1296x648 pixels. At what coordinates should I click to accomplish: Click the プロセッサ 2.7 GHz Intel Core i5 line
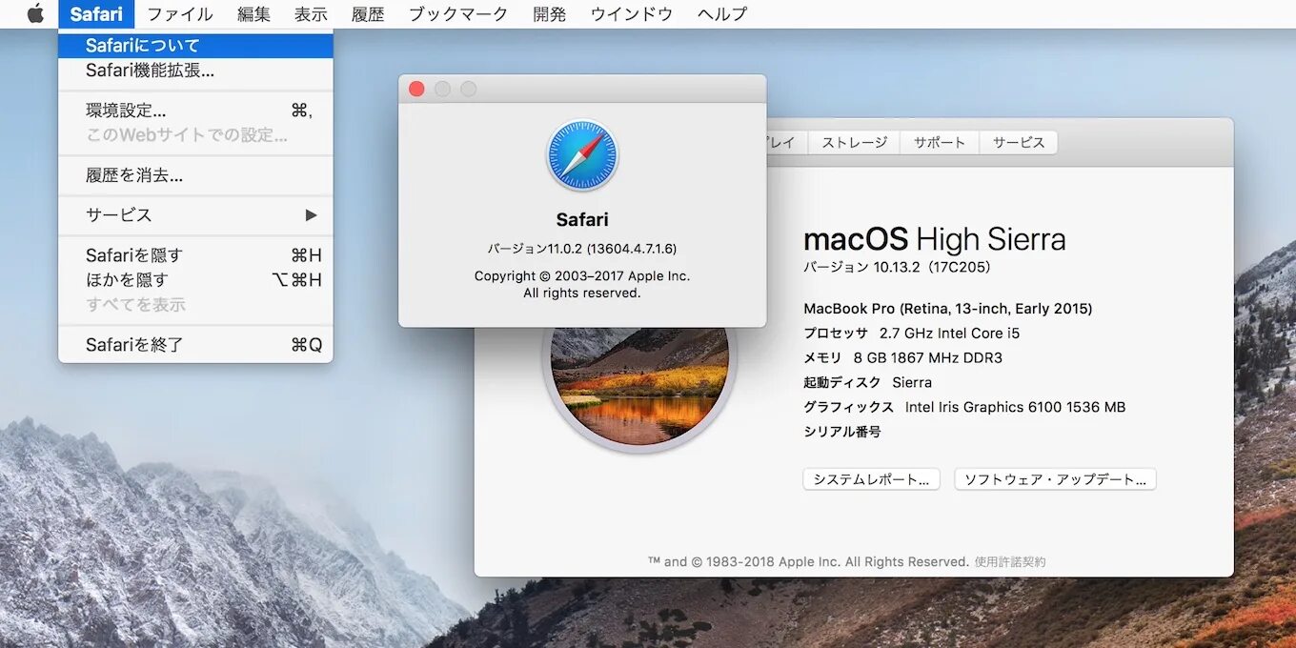point(912,334)
